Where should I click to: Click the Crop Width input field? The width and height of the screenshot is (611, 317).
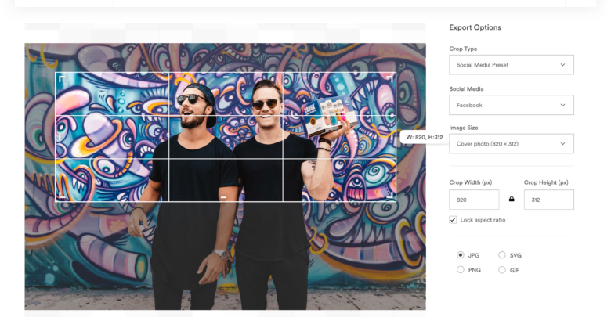473,200
